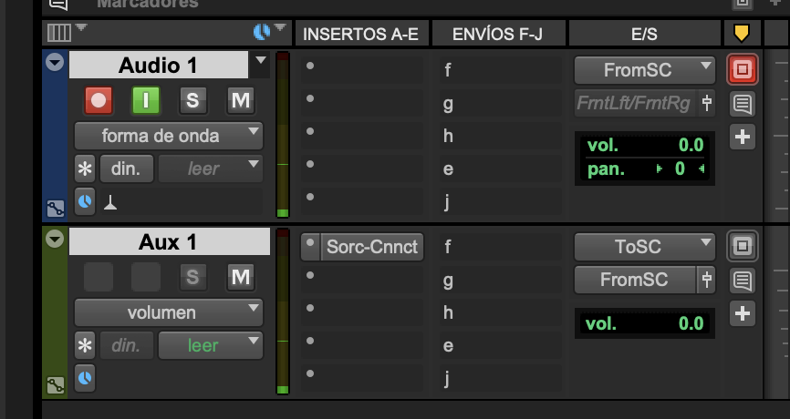Screen dimensions: 790x419
Task: Click the red clip-effects button on Audio 1
Action: [x=741, y=69]
